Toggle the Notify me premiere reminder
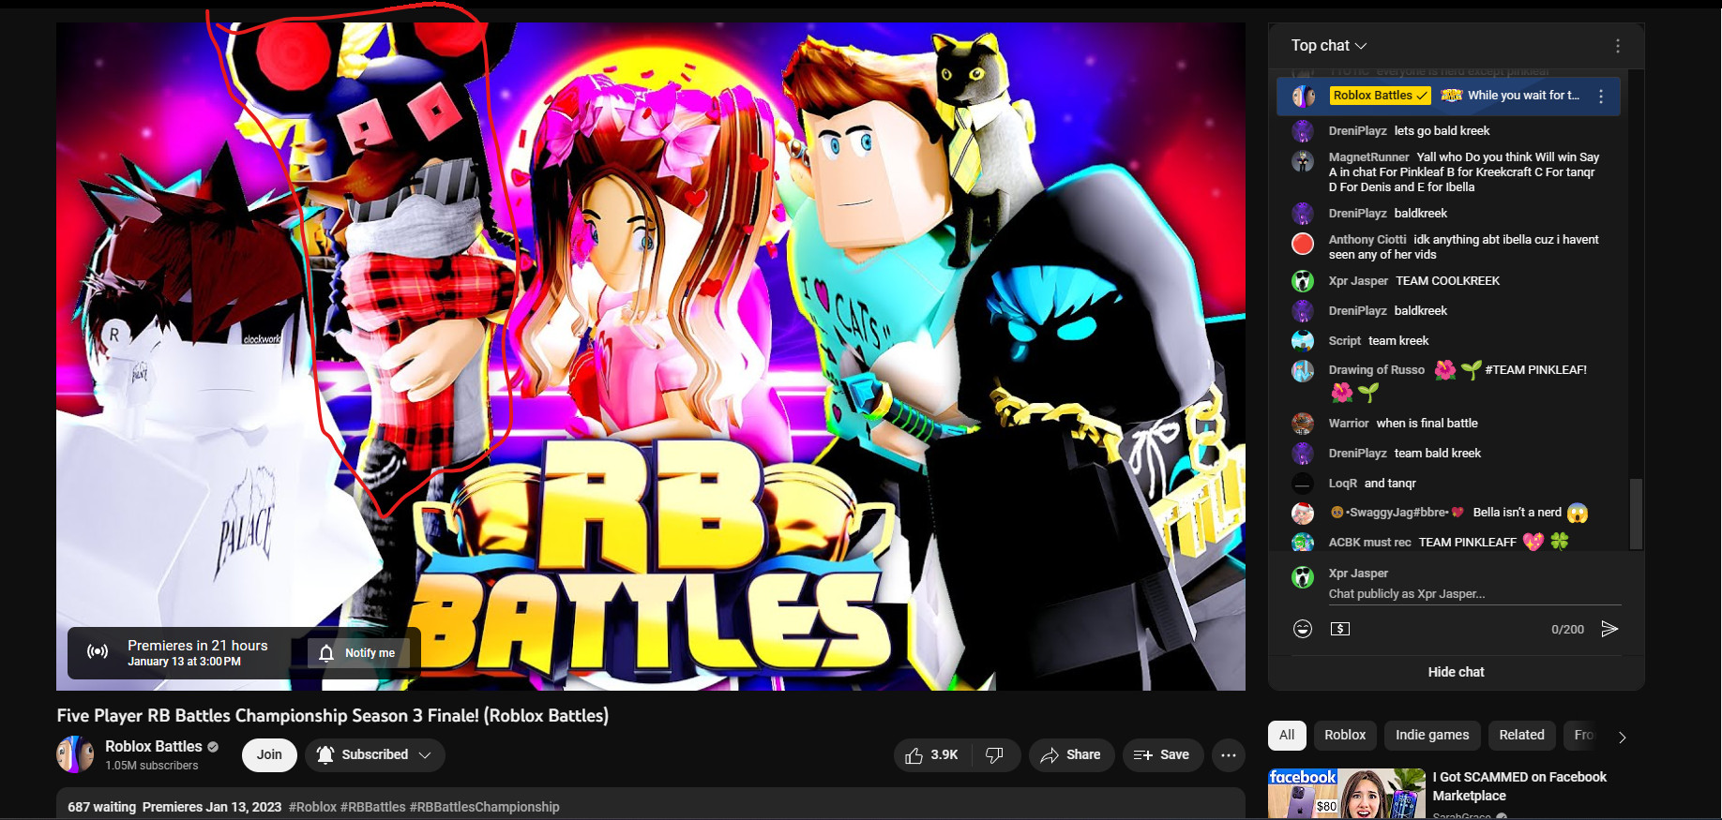The width and height of the screenshot is (1722, 820). (357, 653)
